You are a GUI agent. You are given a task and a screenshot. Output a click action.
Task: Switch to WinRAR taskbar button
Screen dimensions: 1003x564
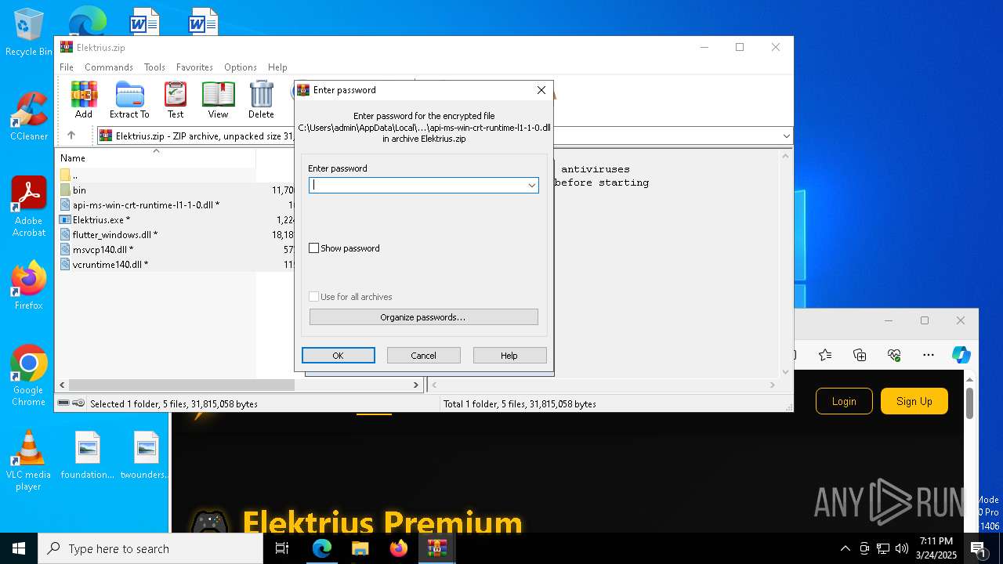436,548
